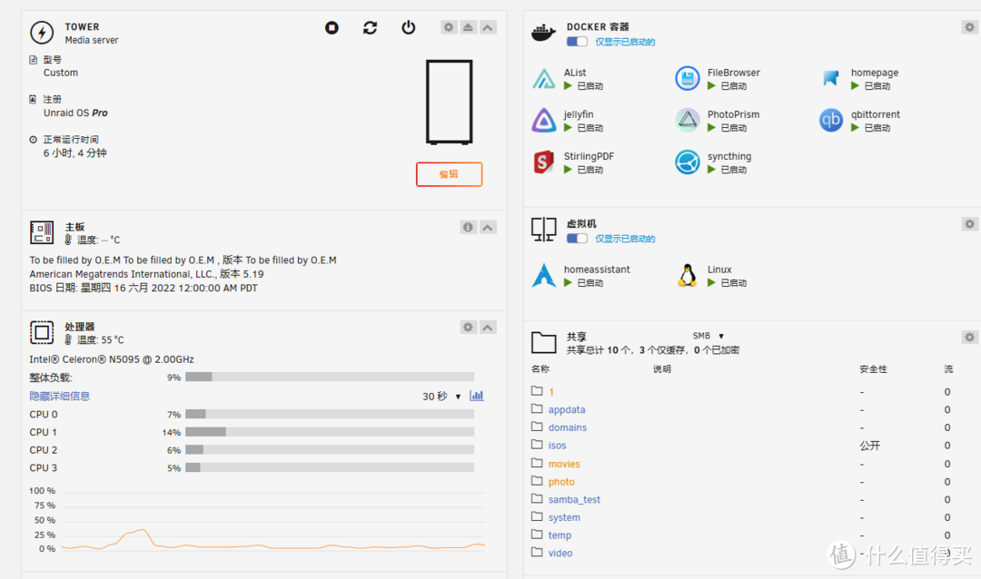Click 仅显示已启动的 label under DOCKER 容器
The height and width of the screenshot is (579, 981).
click(625, 42)
